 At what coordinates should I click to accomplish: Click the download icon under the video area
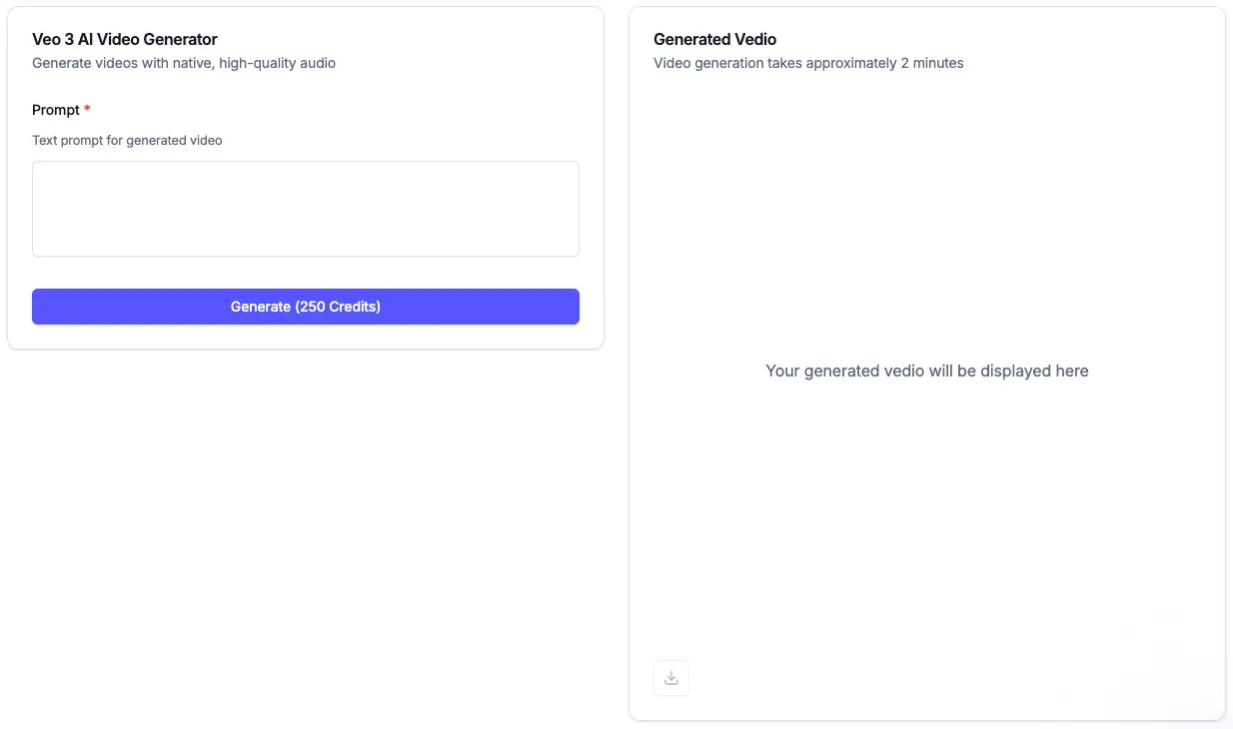point(671,678)
